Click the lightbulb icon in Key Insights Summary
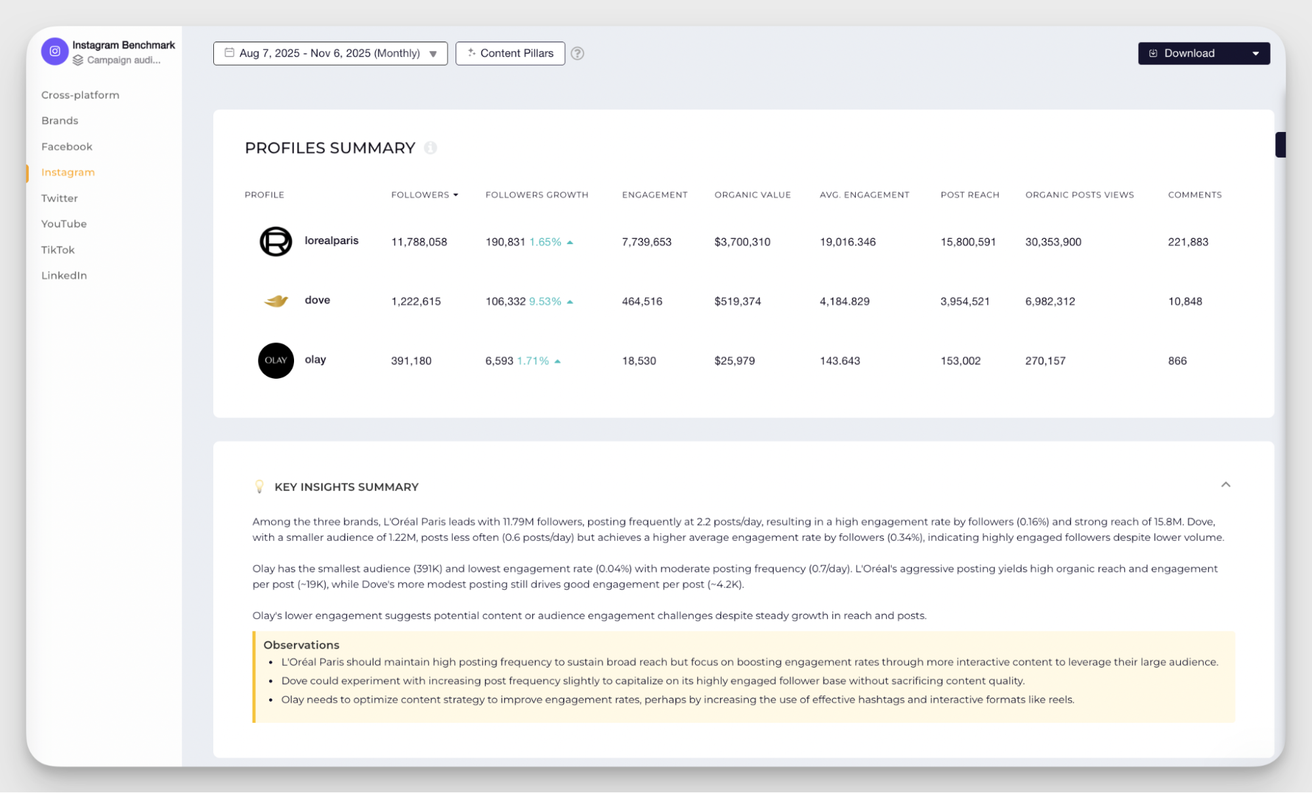Screen dimensions: 1312x793 coord(259,486)
